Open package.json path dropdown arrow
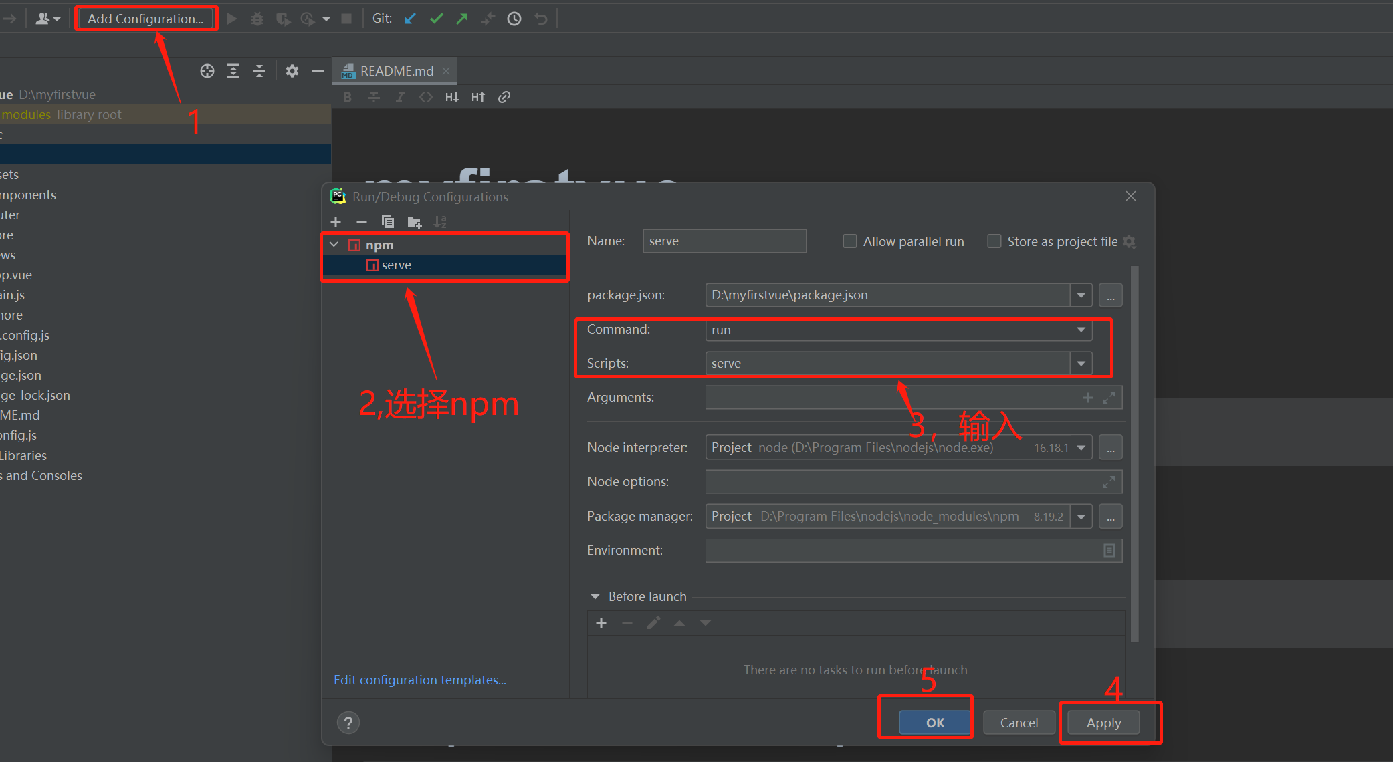Viewport: 1393px width, 762px height. (1081, 295)
